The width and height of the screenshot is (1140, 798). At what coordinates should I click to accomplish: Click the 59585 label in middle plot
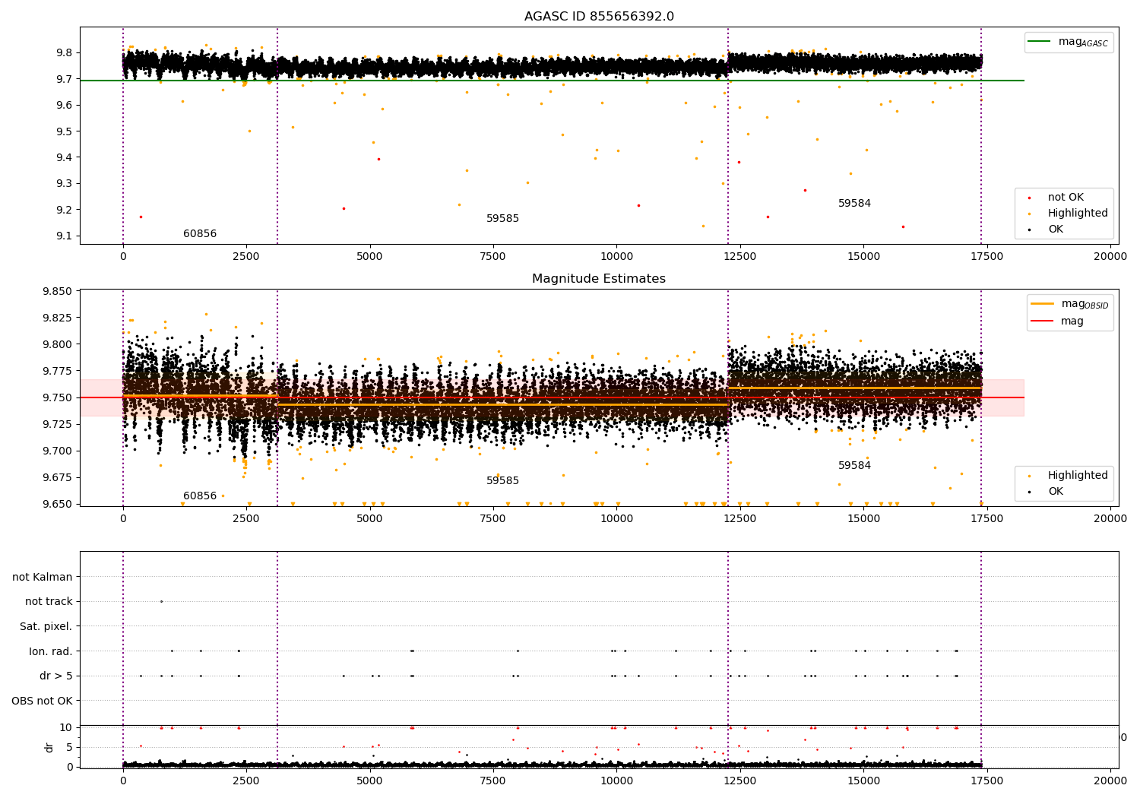pos(502,481)
